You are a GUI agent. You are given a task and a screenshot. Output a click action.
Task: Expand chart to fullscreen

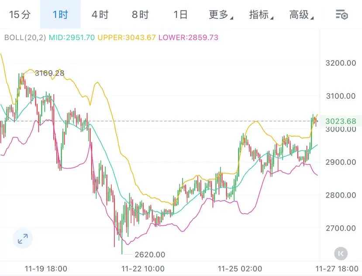23,239
